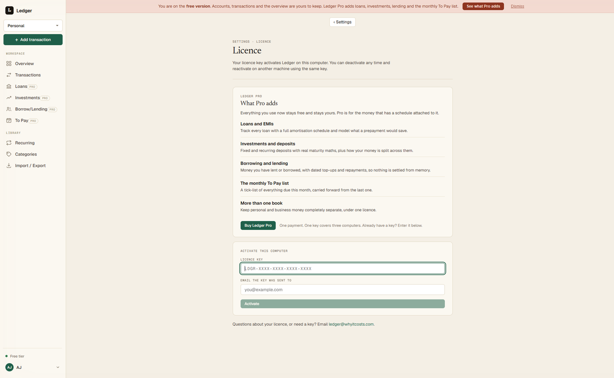Click See what Pro adds button
Image resolution: width=614 pixels, height=378 pixels.
483,6
